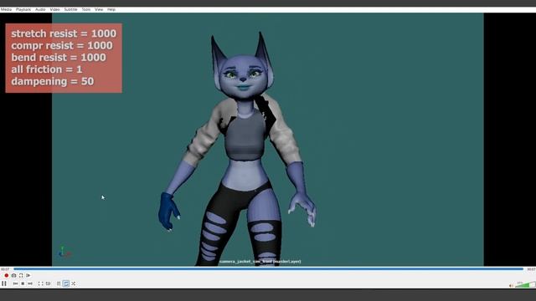This screenshot has width=536, height=301.
Task: Skip to the next media item
Action: click(x=30, y=283)
